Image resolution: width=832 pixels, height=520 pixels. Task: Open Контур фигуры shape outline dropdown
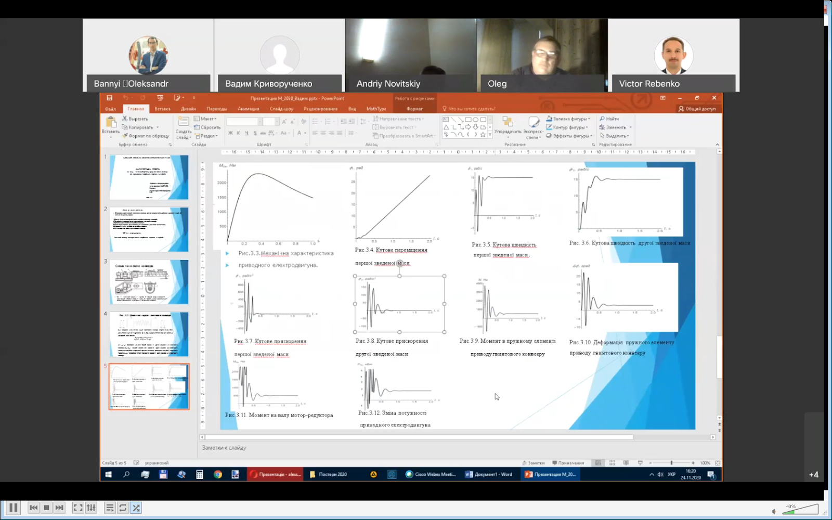(567, 127)
